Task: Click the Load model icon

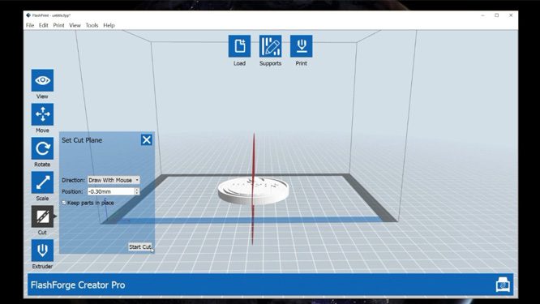Action: tap(239, 45)
